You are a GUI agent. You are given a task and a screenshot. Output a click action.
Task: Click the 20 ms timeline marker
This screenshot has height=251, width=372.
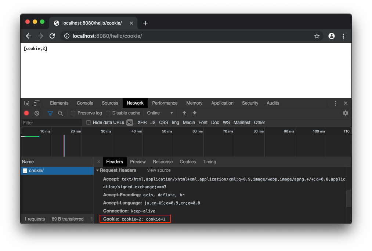75,131
